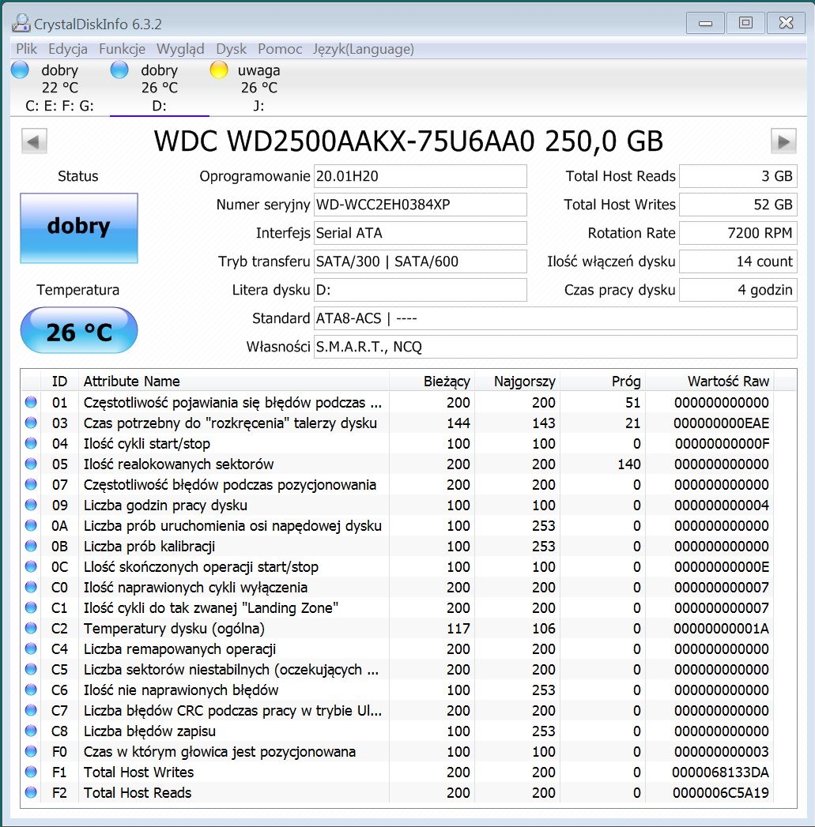The height and width of the screenshot is (827, 815).
Task: Click the Oprogramowanie field 20.01H20
Action: point(421,176)
